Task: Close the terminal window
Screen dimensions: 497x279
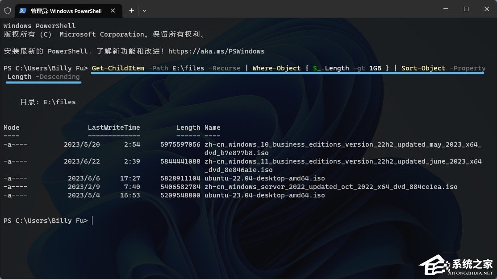Action: click(487, 9)
